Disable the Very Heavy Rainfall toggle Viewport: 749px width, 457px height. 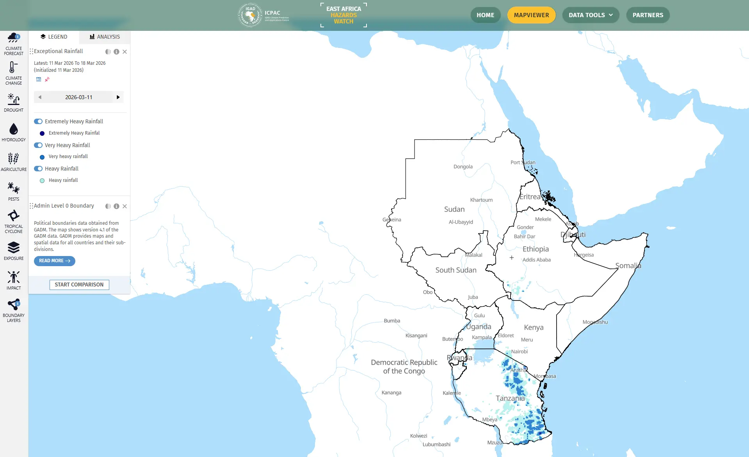pyautogui.click(x=38, y=145)
